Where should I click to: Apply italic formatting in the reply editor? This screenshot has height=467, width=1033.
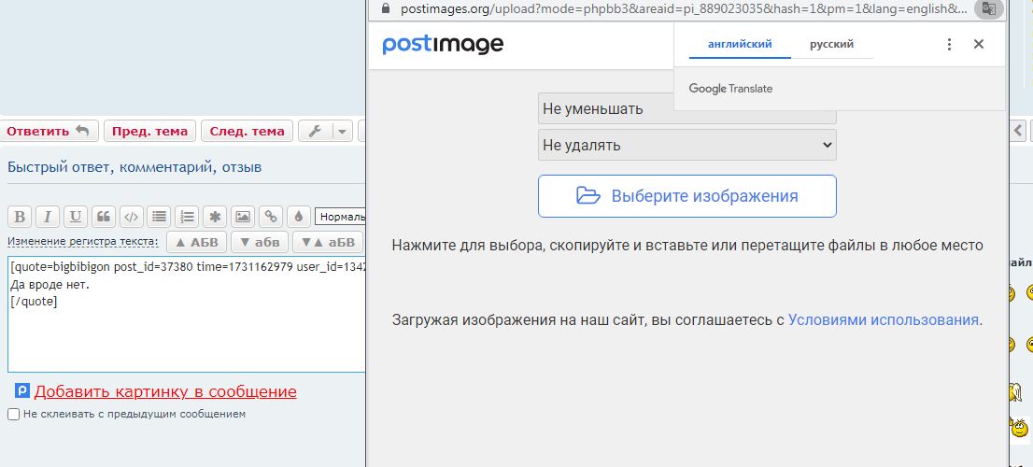[x=48, y=217]
